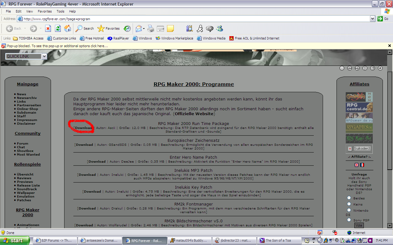The height and width of the screenshot is (245, 393).
Task: Show hidden tray icons arrow
Action: tap(320, 240)
